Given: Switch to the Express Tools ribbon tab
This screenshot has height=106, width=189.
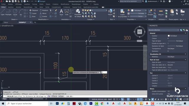Looking at the screenshot, I should pos(77,7).
